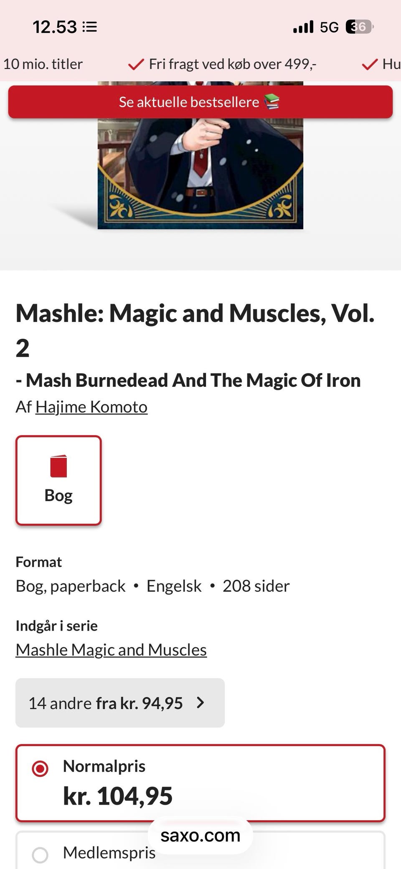Open "Se aktuelle bestsellere" banner
This screenshot has height=869, width=401.
click(x=189, y=102)
